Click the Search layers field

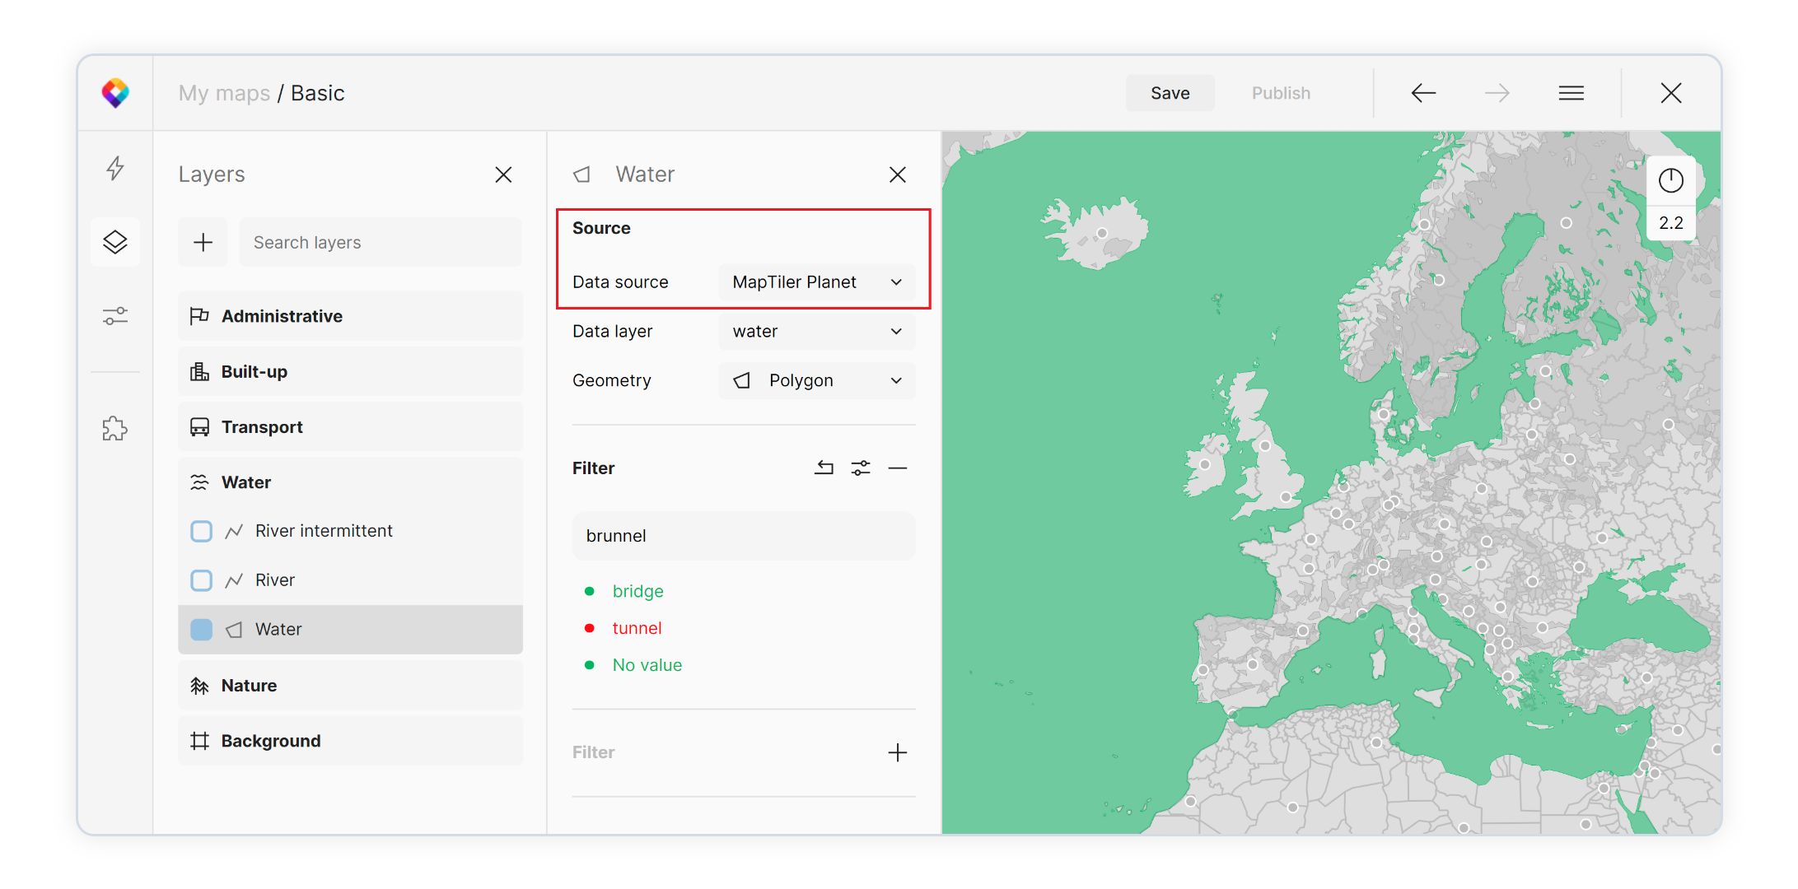click(x=381, y=242)
